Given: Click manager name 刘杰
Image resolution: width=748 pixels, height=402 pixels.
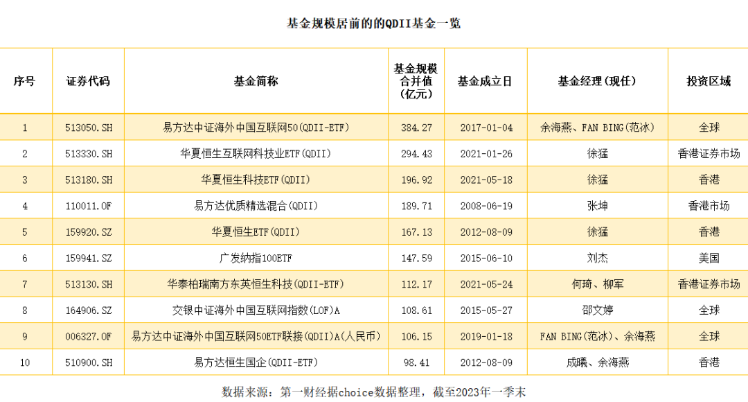Looking at the screenshot, I should pyautogui.click(x=597, y=259).
